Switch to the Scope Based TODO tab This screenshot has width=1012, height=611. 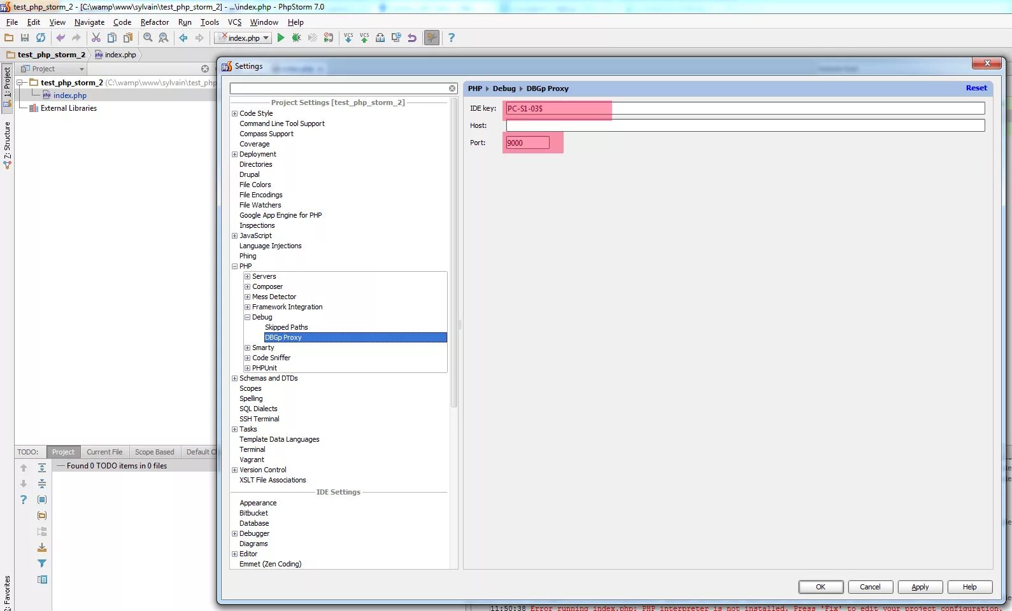[155, 452]
